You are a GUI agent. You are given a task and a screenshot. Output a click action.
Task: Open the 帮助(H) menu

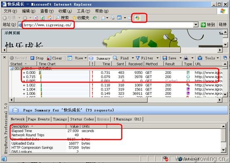102,11
